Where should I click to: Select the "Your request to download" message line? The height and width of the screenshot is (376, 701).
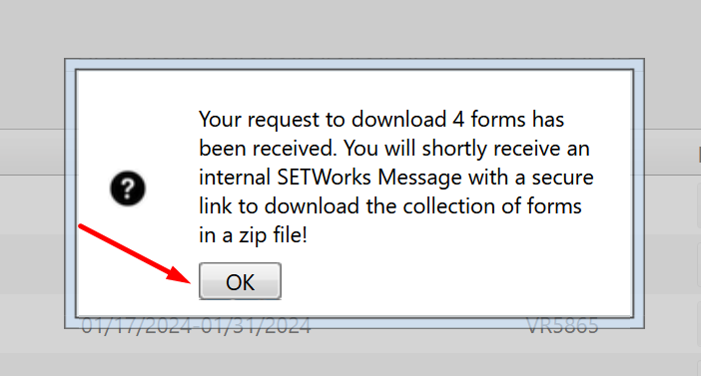tap(381, 120)
